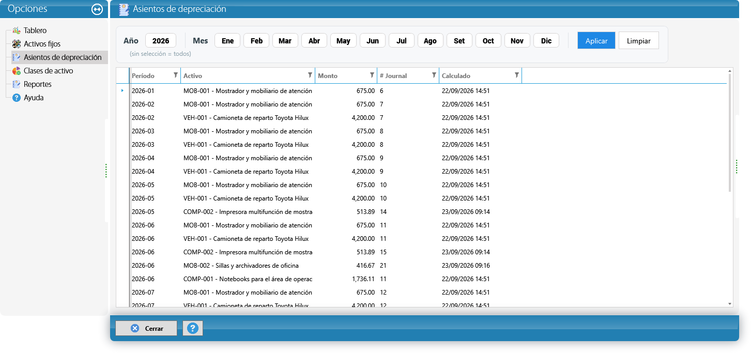Toggle the Dic month filter
751x353 pixels.
pyautogui.click(x=546, y=41)
